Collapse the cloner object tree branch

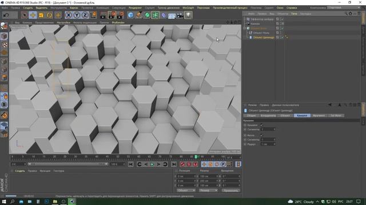[244, 28]
